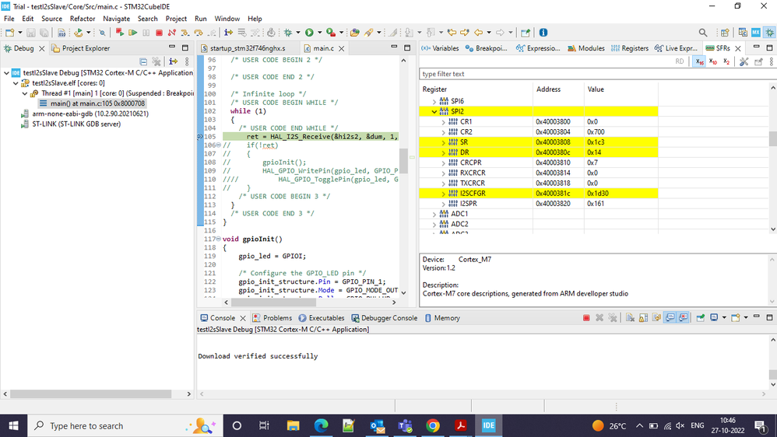This screenshot has height=437, width=777.
Task: Open the Project Explorer tab
Action: pyautogui.click(x=81, y=48)
